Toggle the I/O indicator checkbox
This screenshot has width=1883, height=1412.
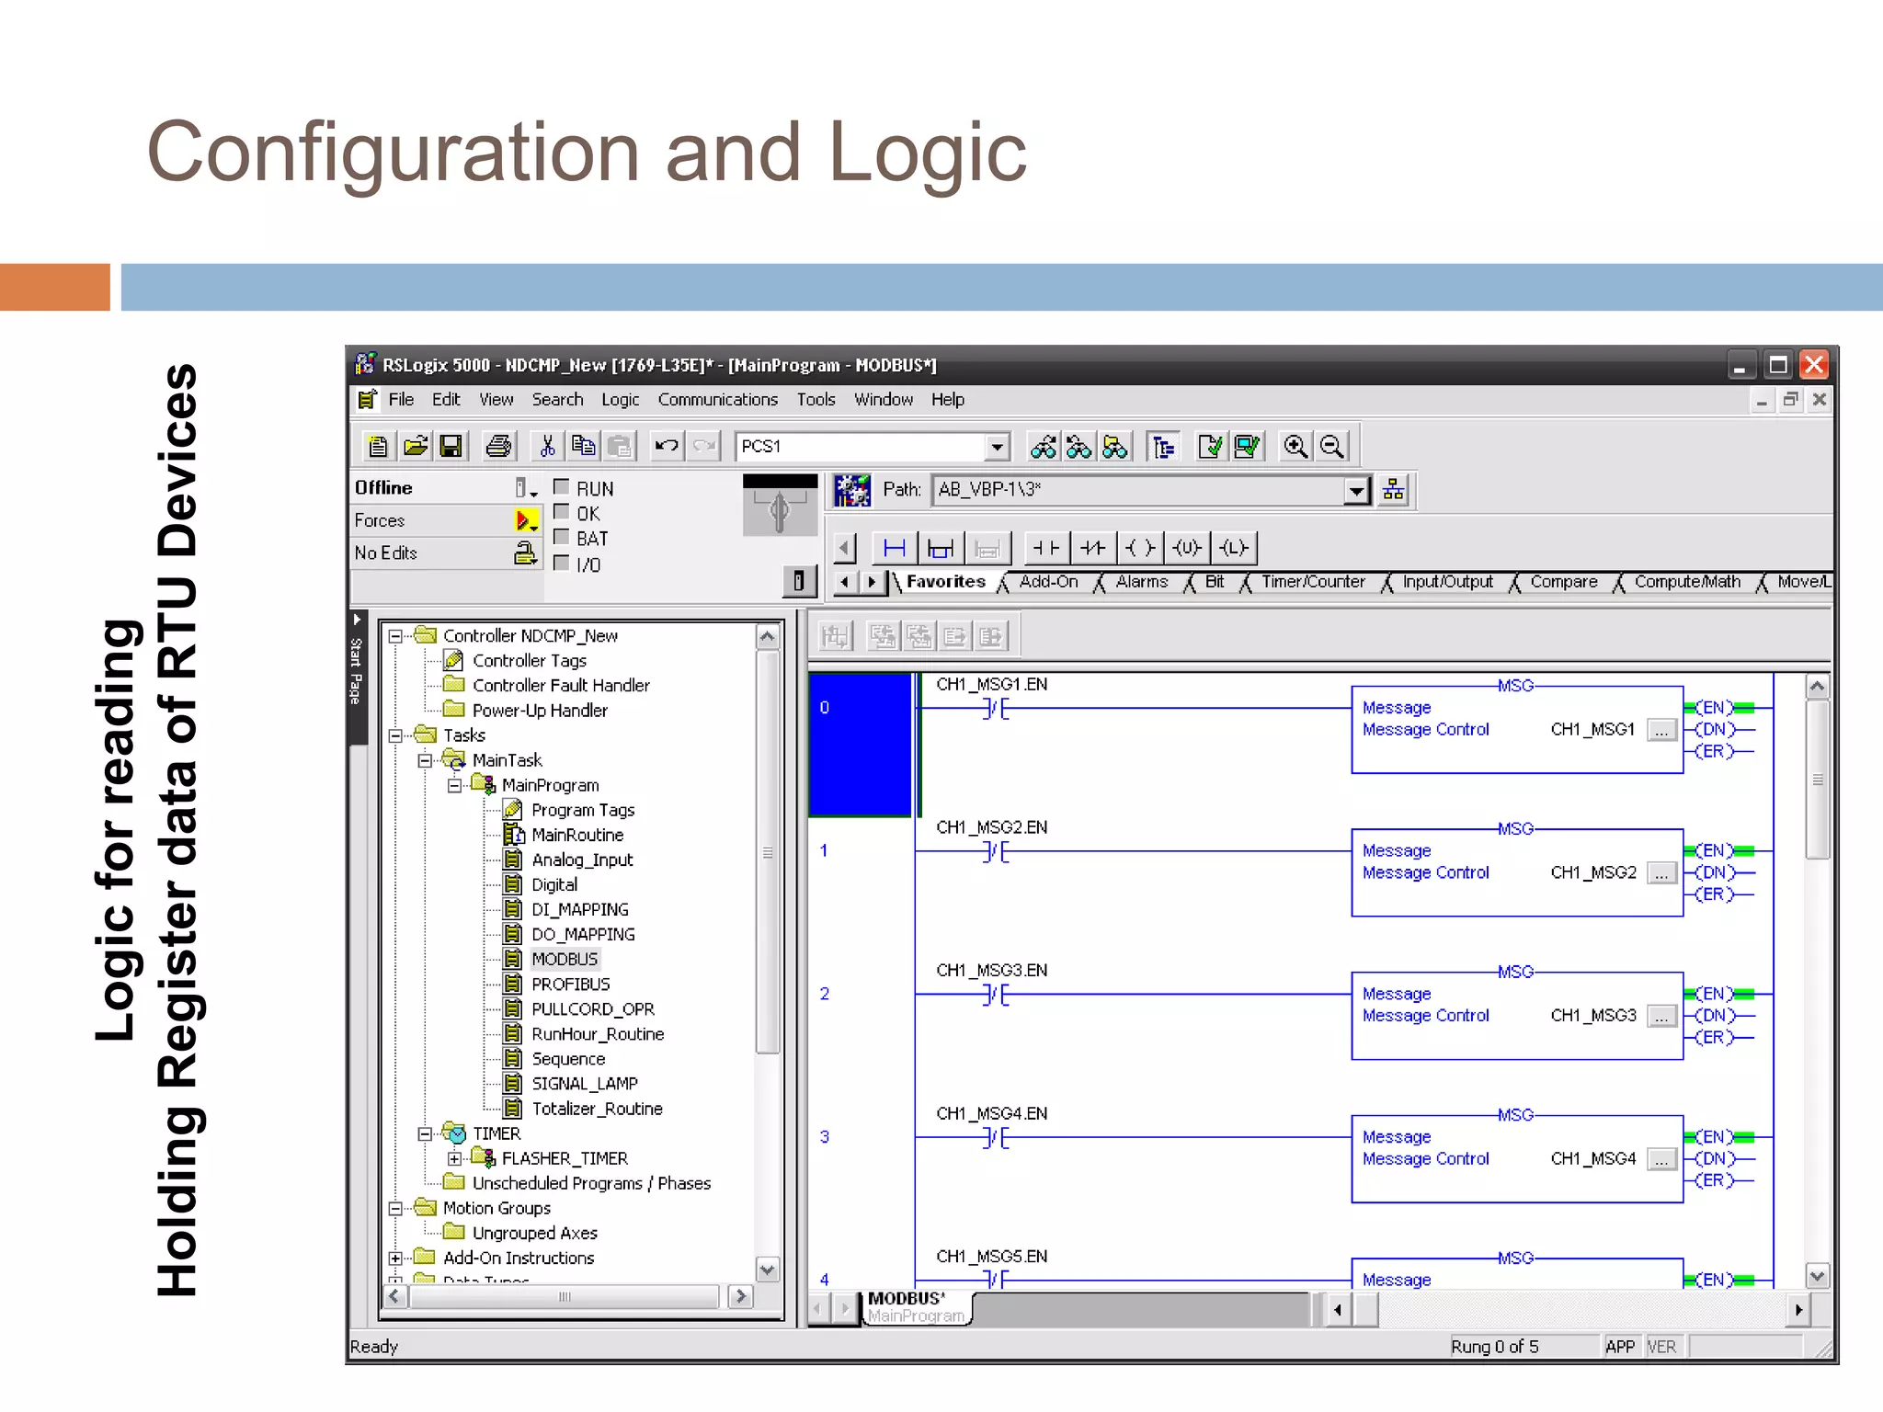click(561, 562)
